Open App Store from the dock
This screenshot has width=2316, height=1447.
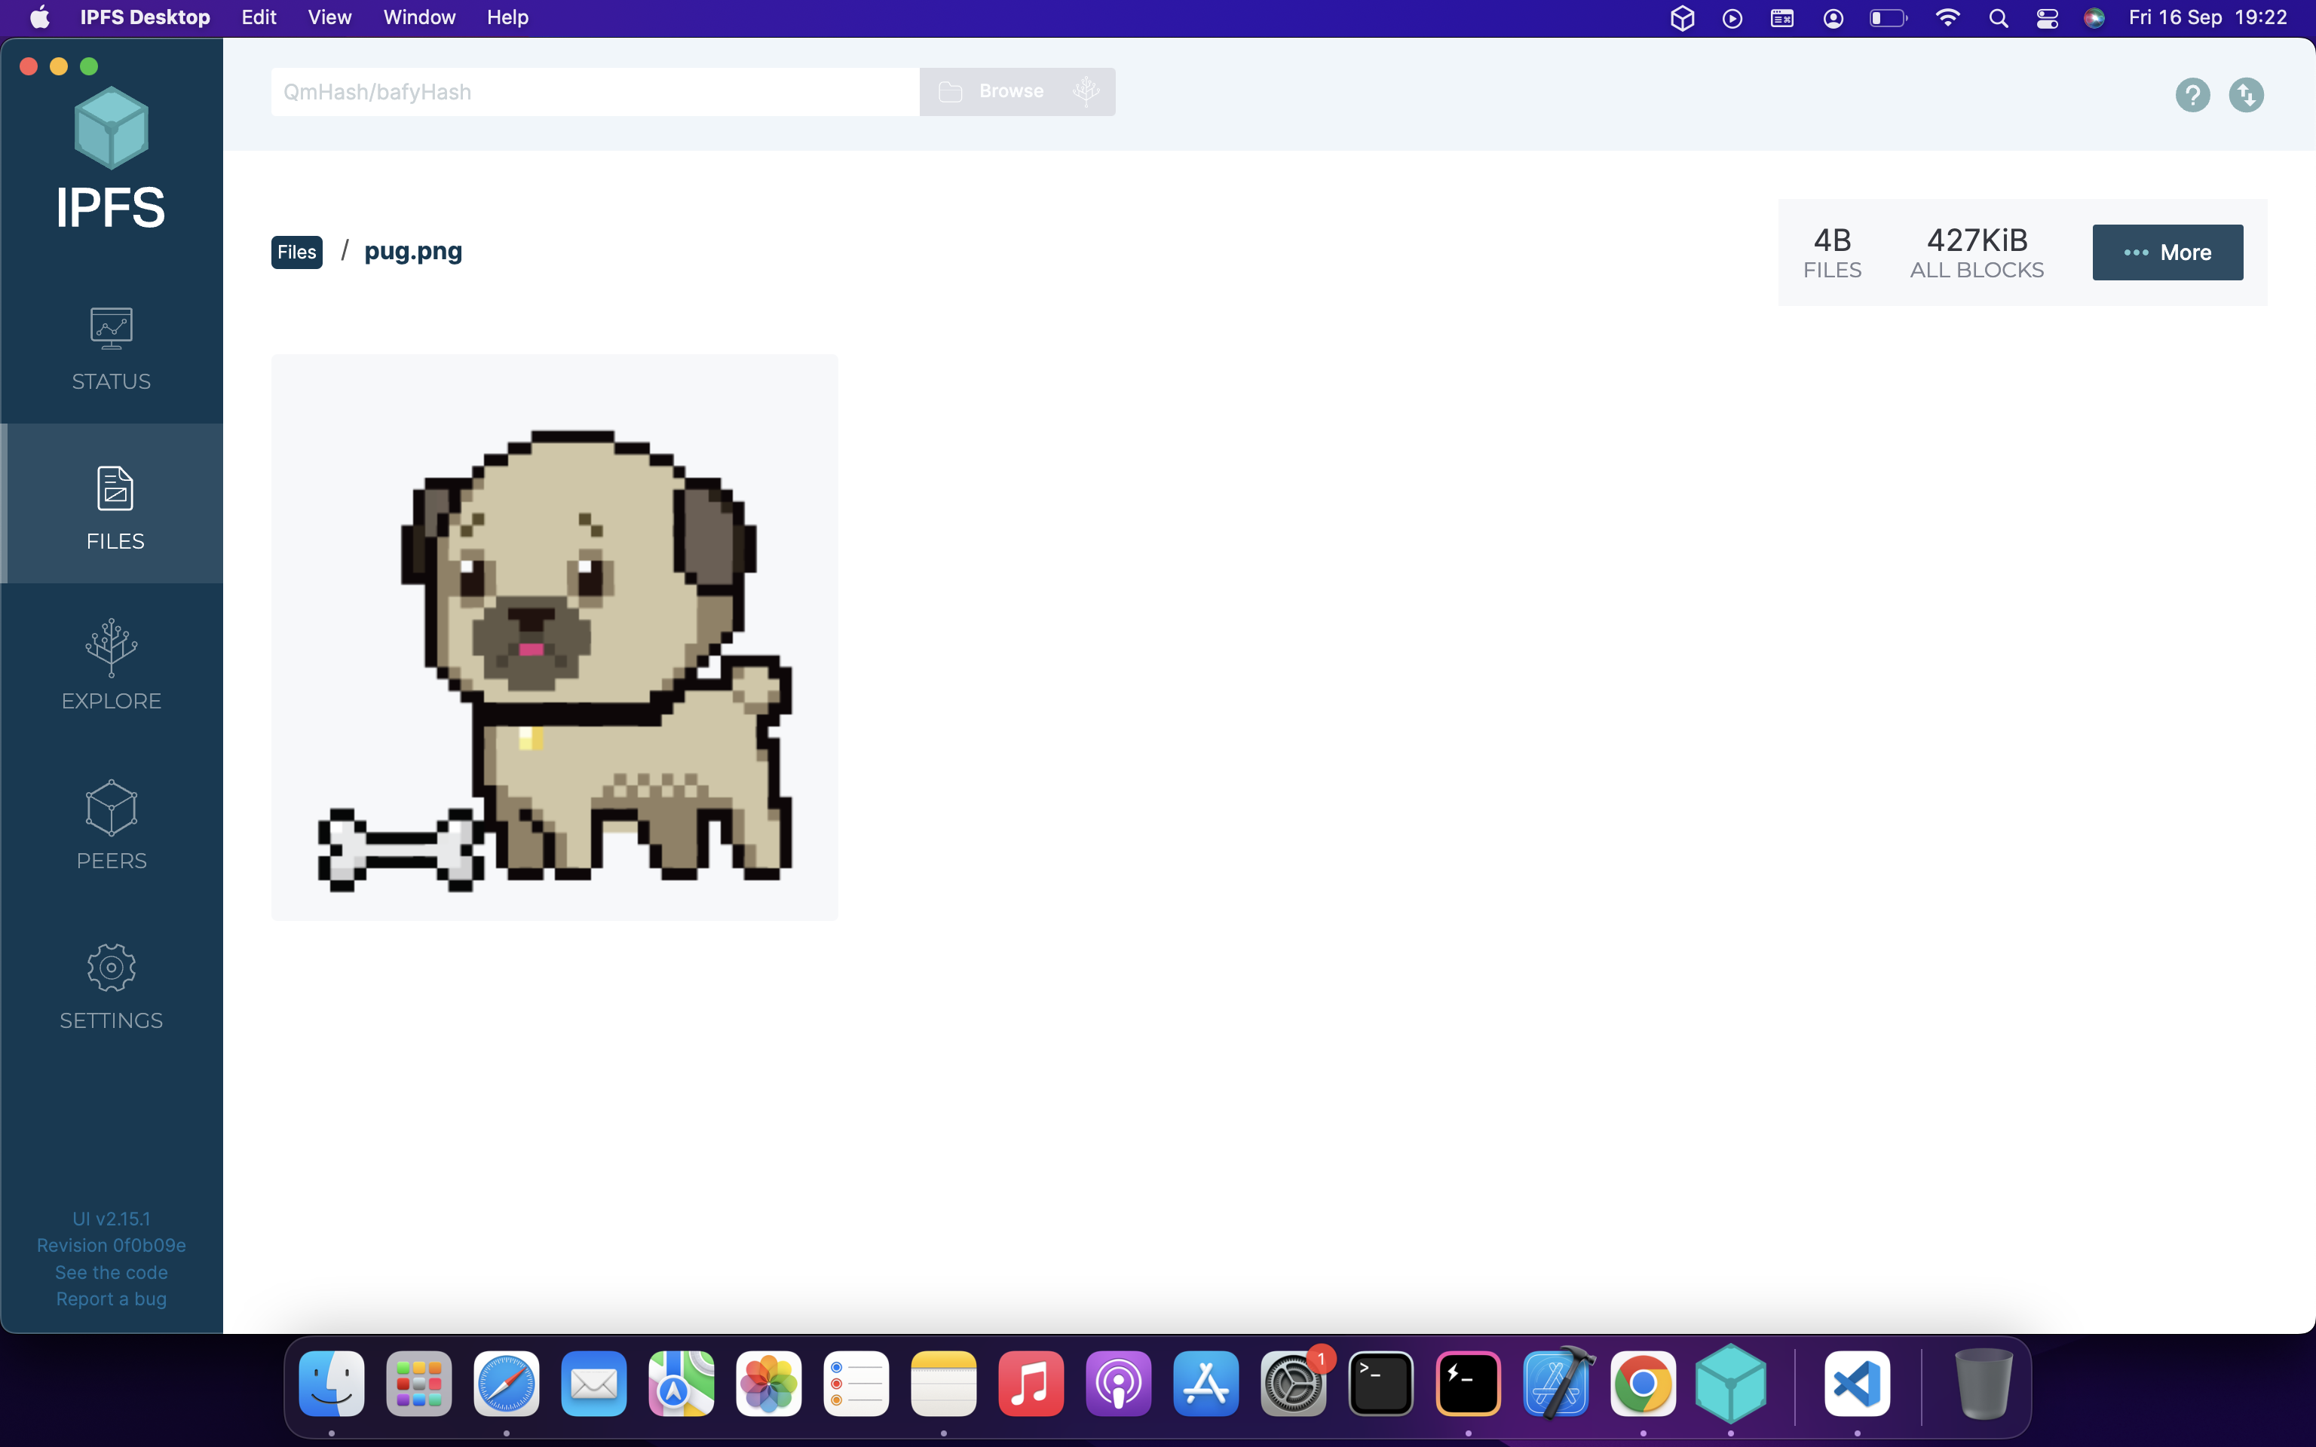(1205, 1384)
